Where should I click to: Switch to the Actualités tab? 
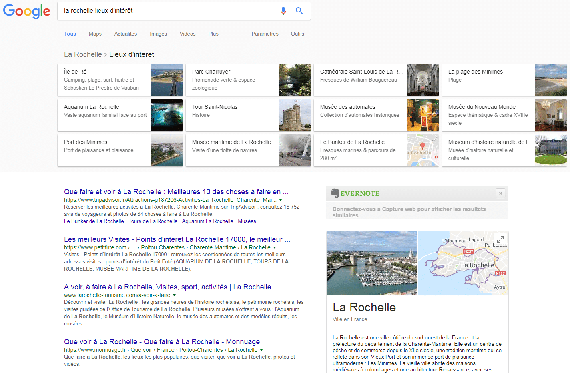[x=126, y=34]
